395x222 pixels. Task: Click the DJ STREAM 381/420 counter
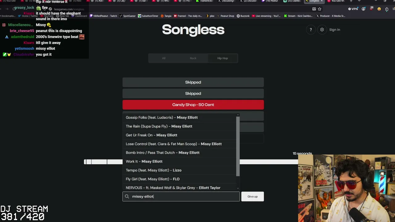pyautogui.click(x=24, y=213)
